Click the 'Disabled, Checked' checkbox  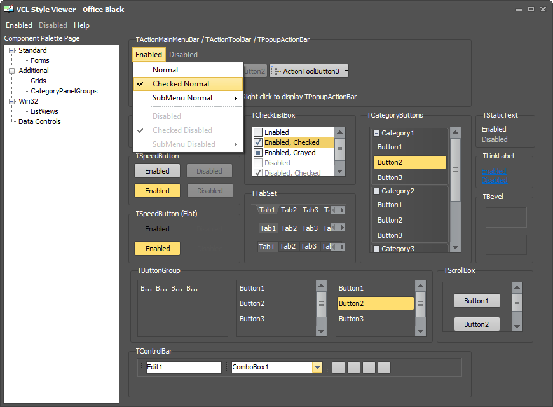[258, 172]
